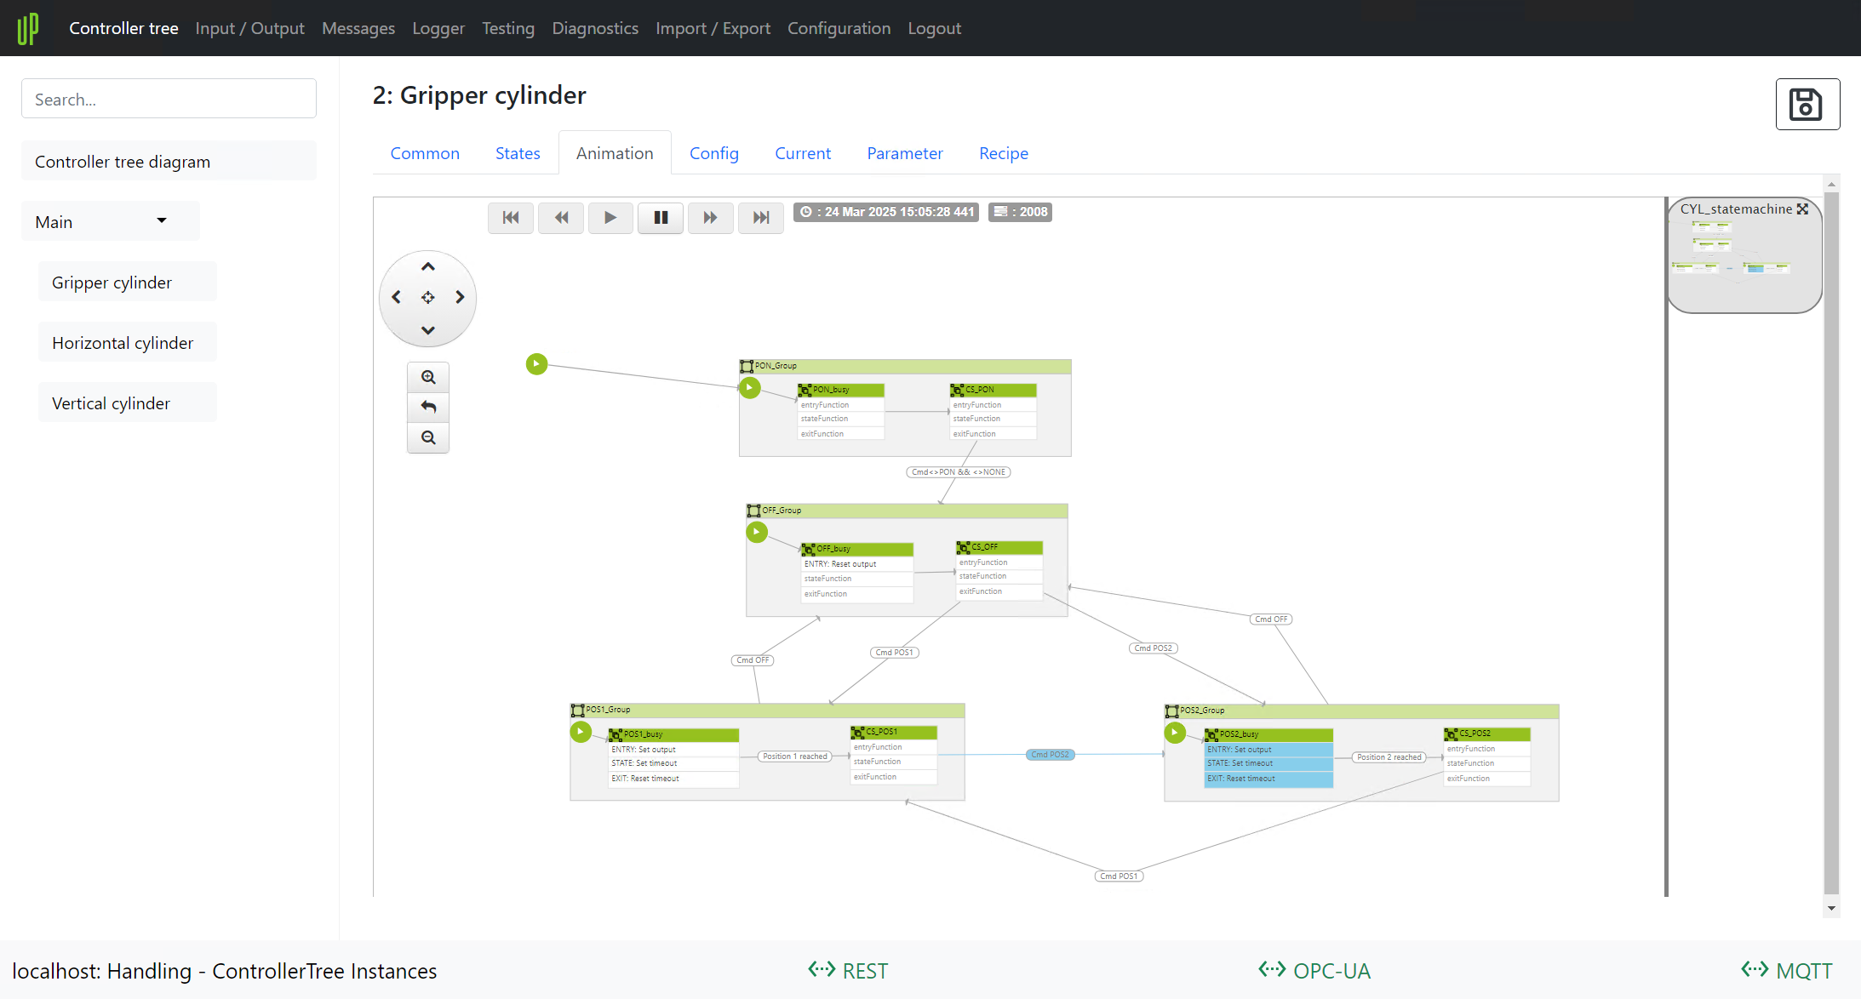Skip to first animation frame
The width and height of the screenshot is (1861, 999).
coord(511,218)
